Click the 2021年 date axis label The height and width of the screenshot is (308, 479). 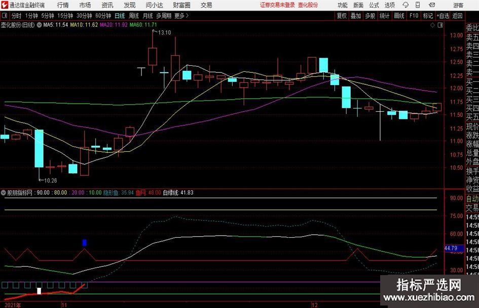click(13, 305)
